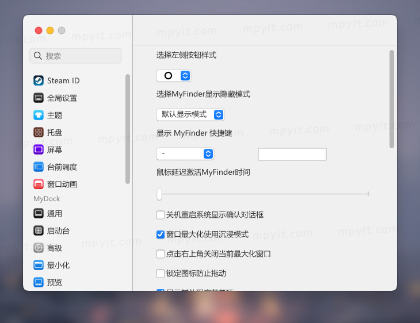
Task: Click the MyDock section header
Action: (47, 199)
